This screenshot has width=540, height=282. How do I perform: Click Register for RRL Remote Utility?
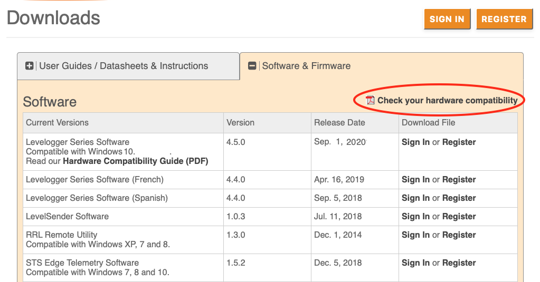[459, 235]
